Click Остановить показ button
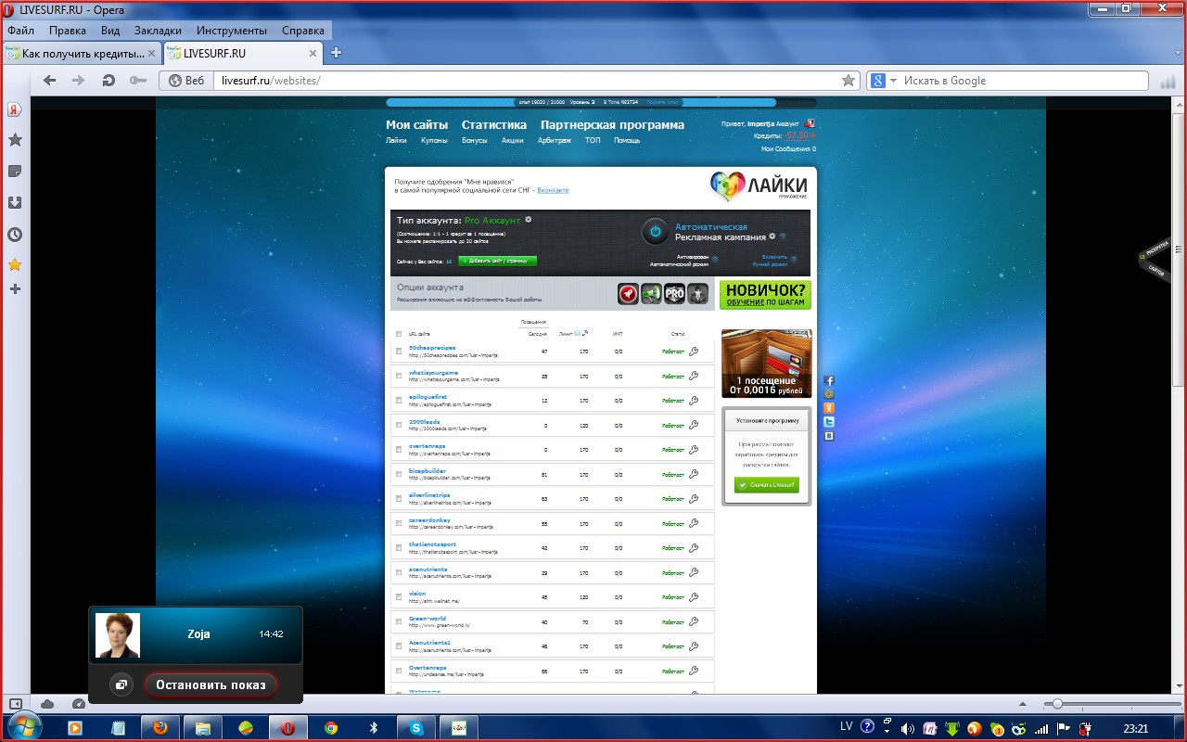 211,685
